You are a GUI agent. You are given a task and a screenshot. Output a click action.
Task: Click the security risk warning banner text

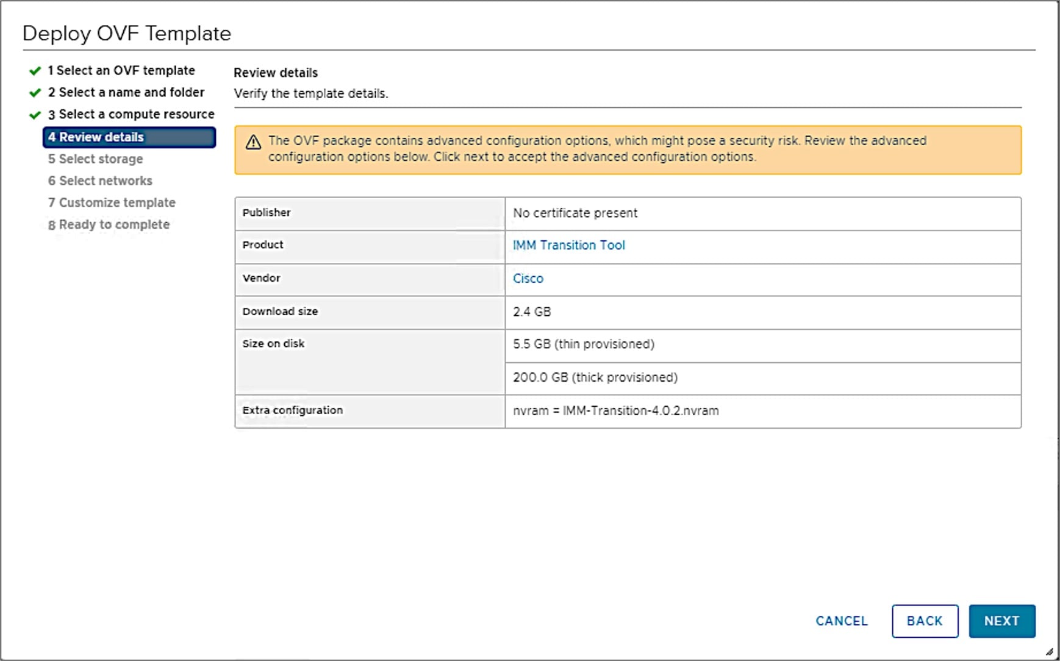pos(596,149)
